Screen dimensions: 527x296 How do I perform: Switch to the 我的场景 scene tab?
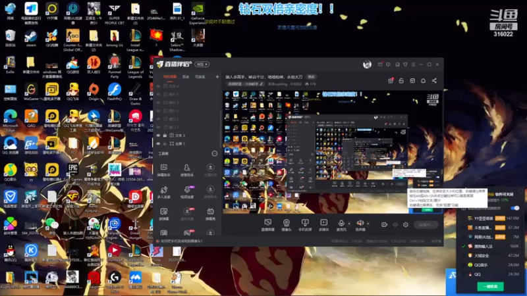[x=170, y=77]
